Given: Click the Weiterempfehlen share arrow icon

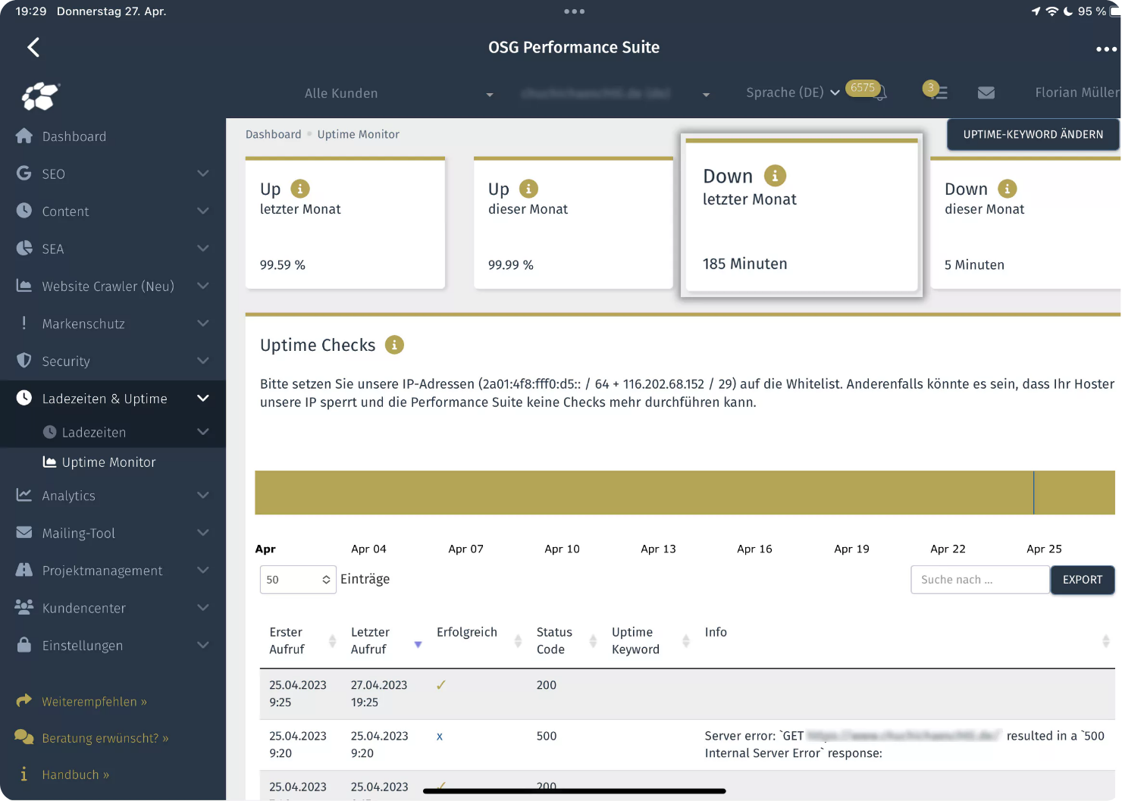Looking at the screenshot, I should 24,700.
